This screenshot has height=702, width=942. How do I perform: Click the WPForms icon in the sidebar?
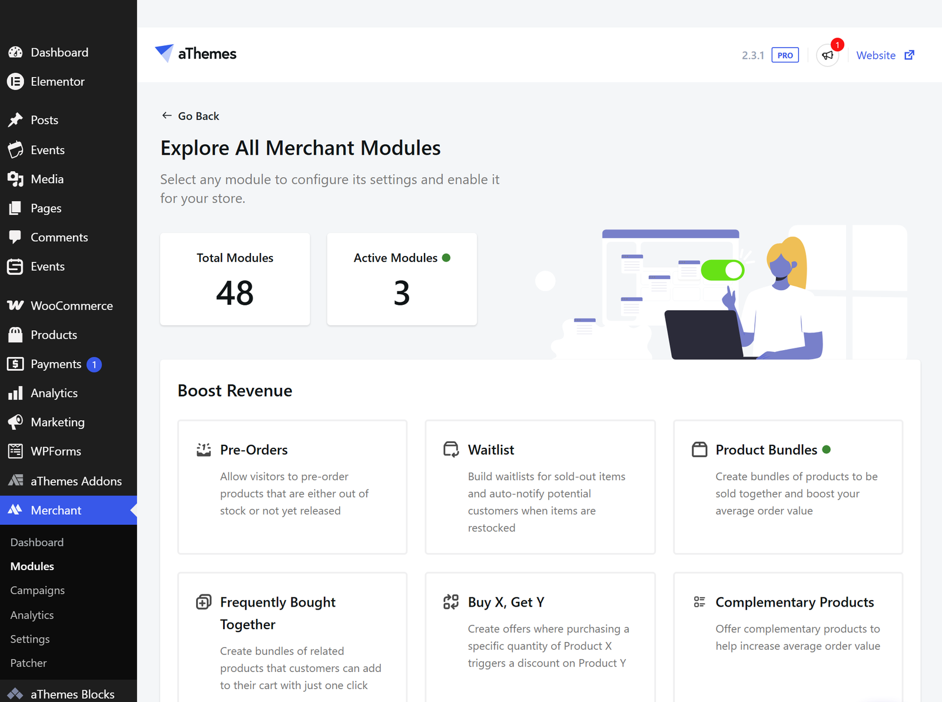tap(15, 451)
